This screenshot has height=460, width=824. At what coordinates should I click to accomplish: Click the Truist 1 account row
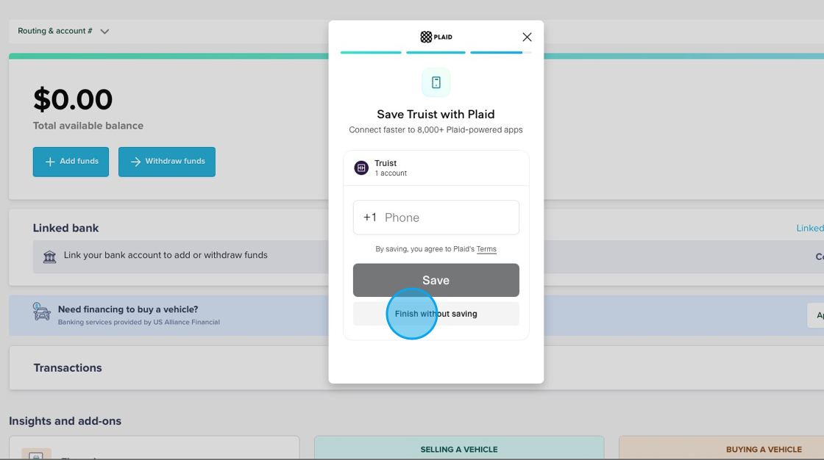436,168
